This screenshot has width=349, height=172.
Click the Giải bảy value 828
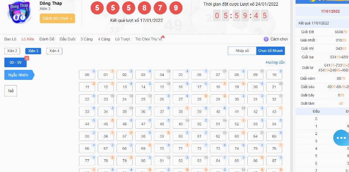click(x=341, y=95)
